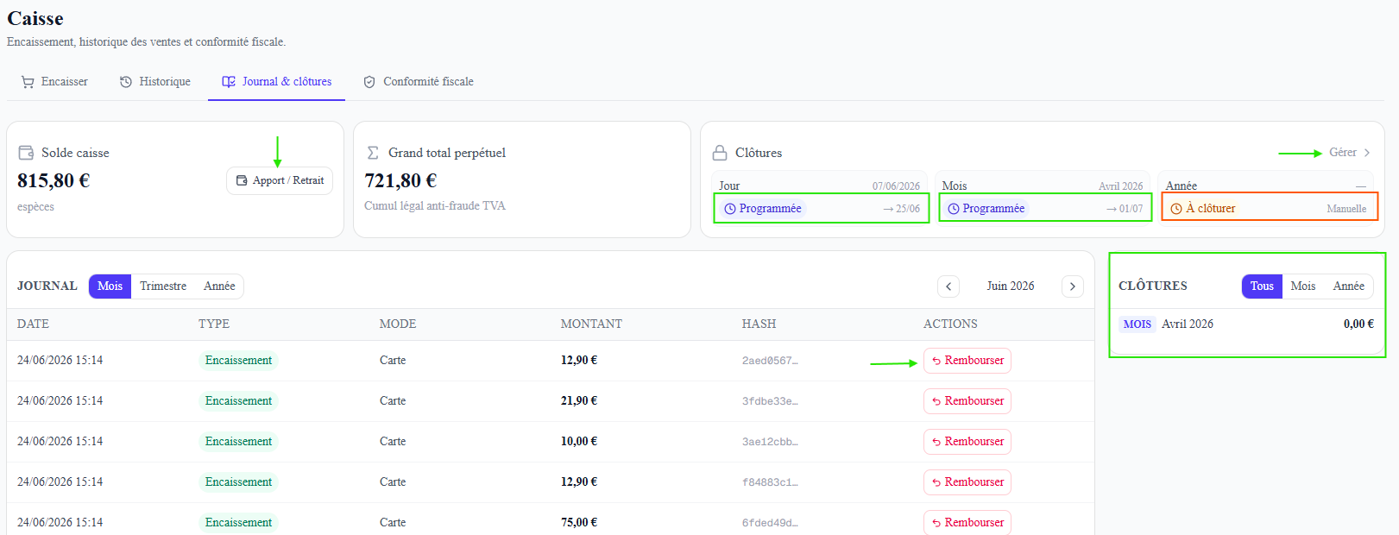Click the Apport / Retrait button
The image size is (1399, 535).
[x=280, y=180]
